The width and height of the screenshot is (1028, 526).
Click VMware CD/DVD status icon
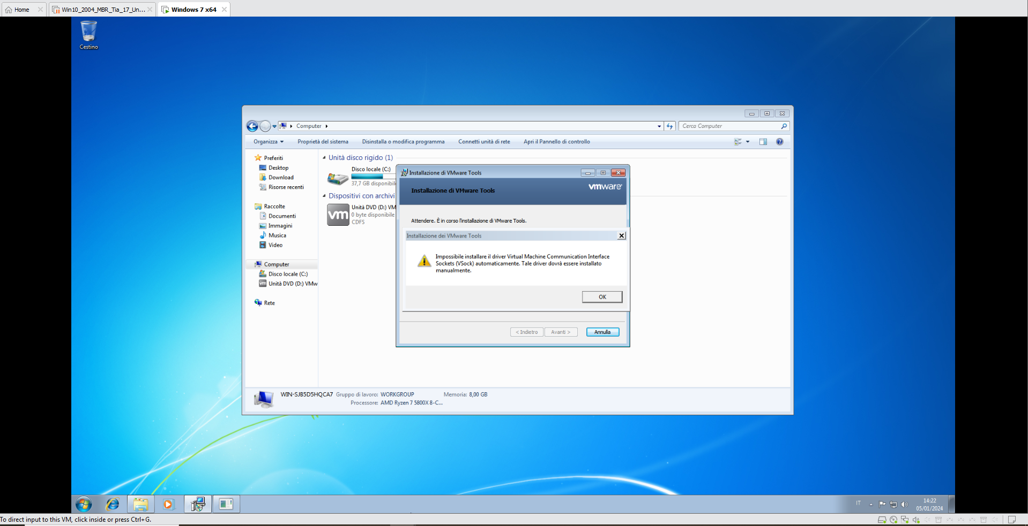coord(893,520)
